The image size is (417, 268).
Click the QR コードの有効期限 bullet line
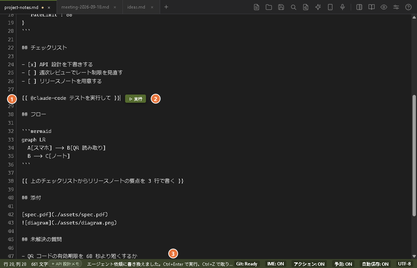[80, 256]
